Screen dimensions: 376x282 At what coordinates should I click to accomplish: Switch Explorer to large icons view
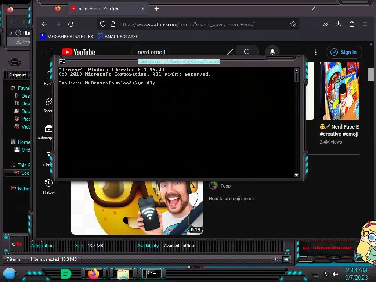click(x=286, y=259)
